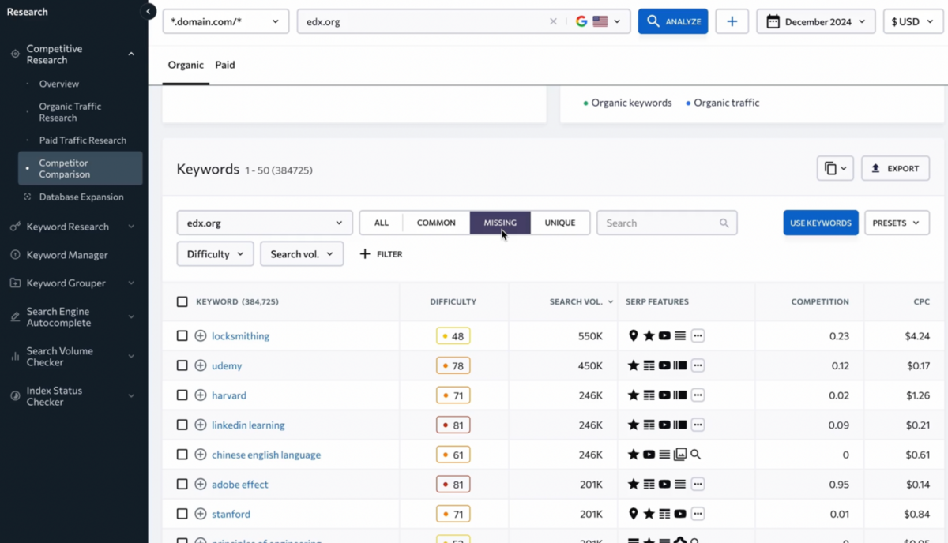Viewport: 948px width, 543px height.
Task: Open the *.domain.com/* scope dropdown
Action: (226, 22)
